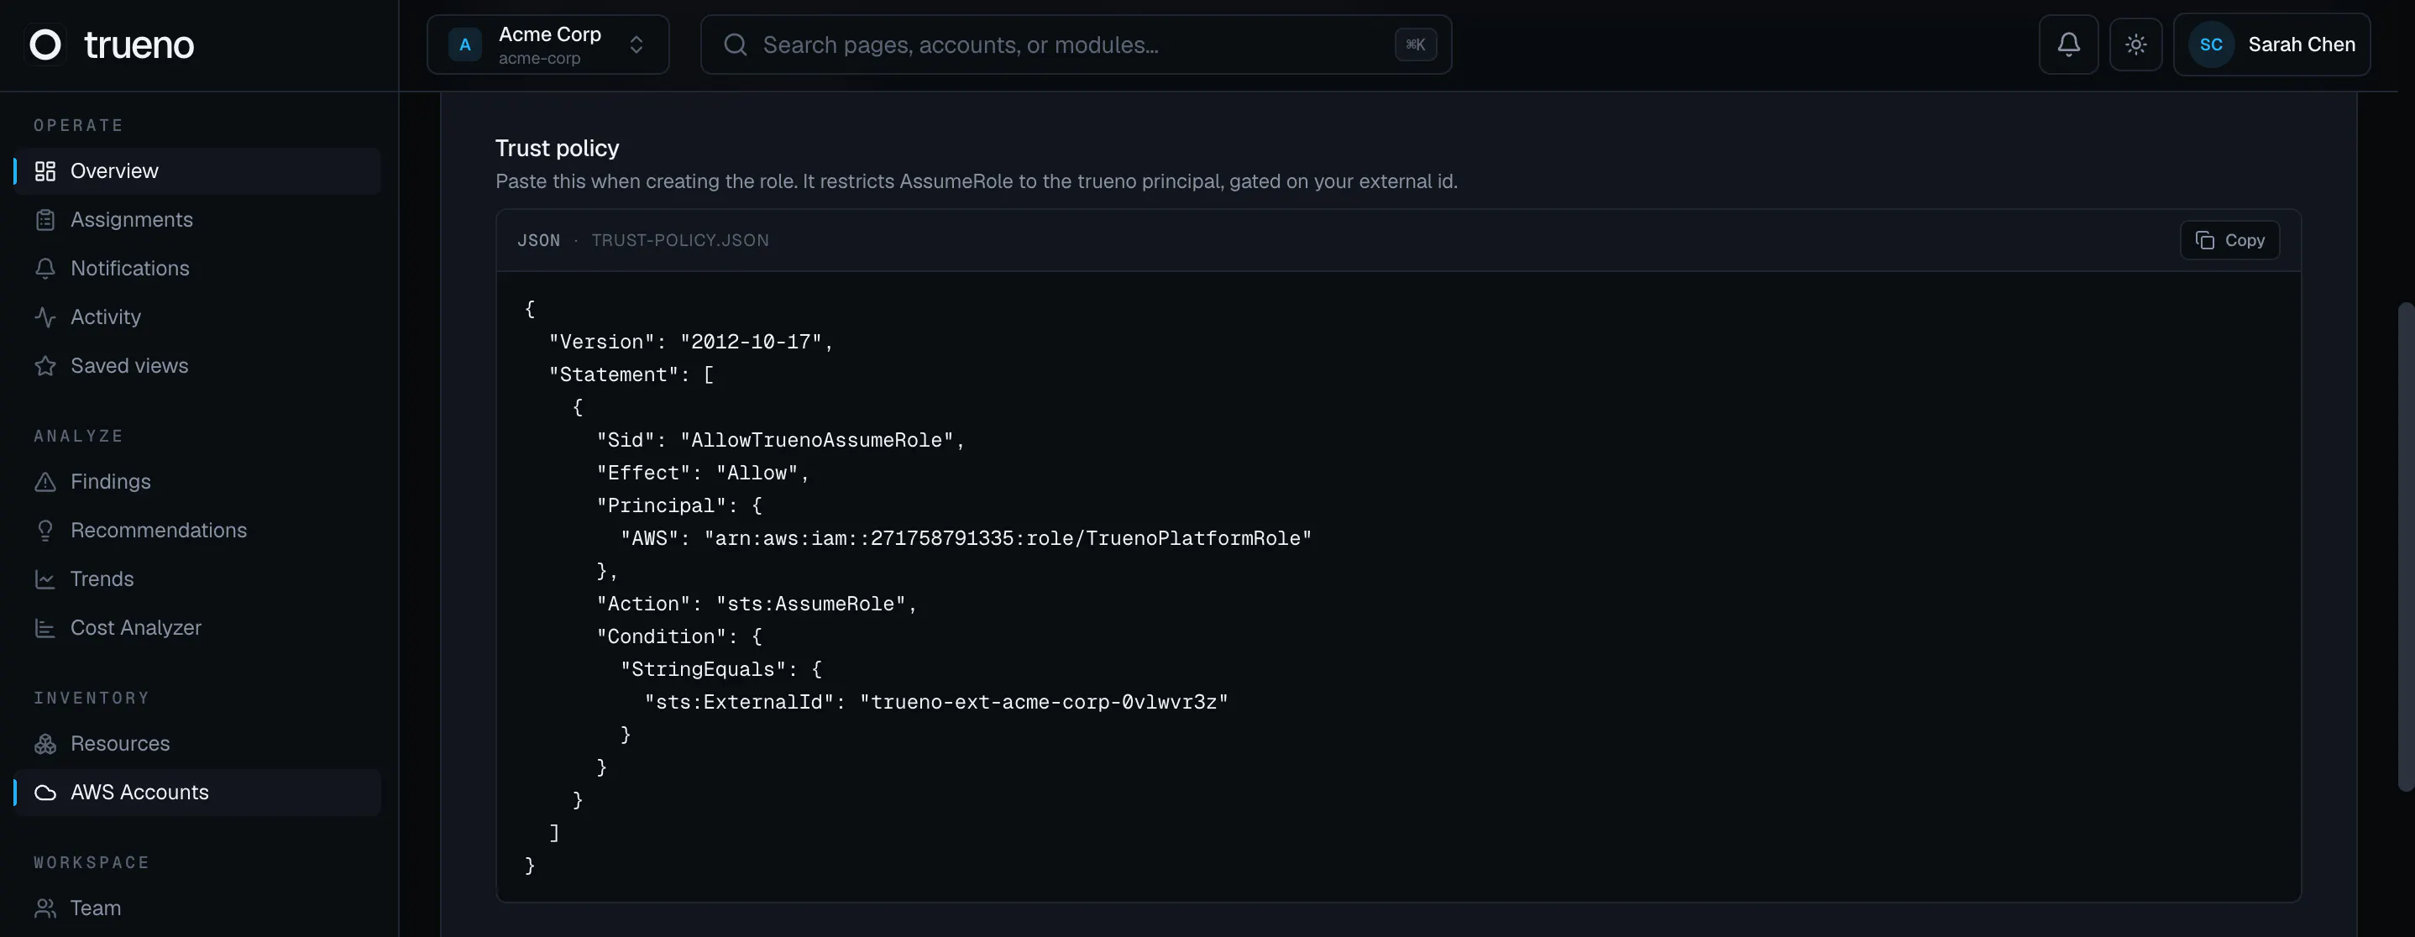Viewport: 2415px width, 937px height.
Task: Focus the search pages, accounts, or modules field
Action: pyautogui.click(x=1076, y=44)
